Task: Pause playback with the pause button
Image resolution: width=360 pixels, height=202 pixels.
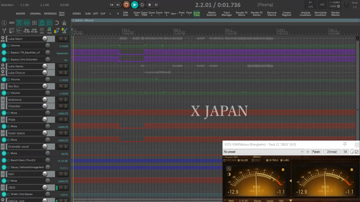Action: (156, 5)
